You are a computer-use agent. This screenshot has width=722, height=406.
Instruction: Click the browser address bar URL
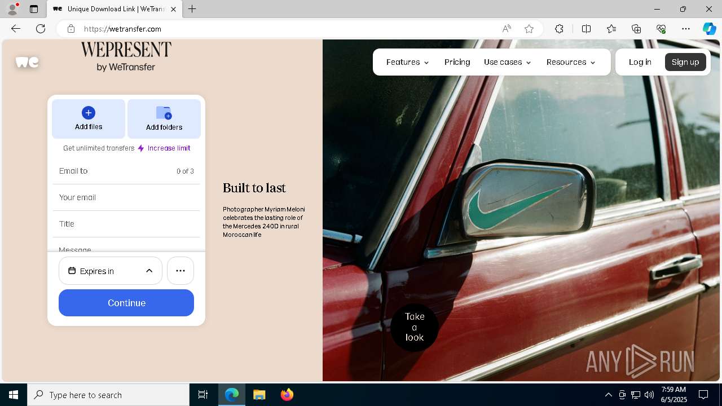click(122, 29)
